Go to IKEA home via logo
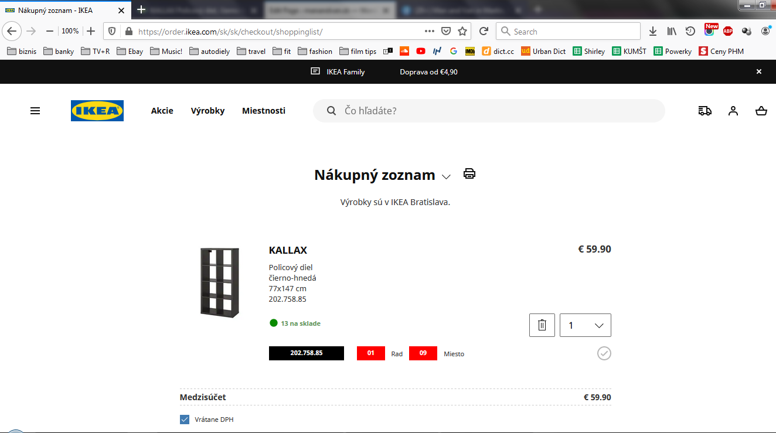776x433 pixels. click(97, 111)
